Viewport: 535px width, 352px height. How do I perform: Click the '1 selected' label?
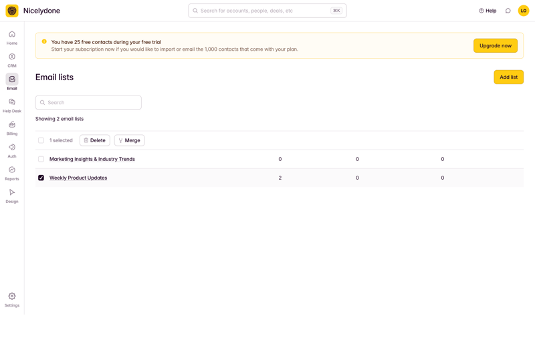click(61, 140)
